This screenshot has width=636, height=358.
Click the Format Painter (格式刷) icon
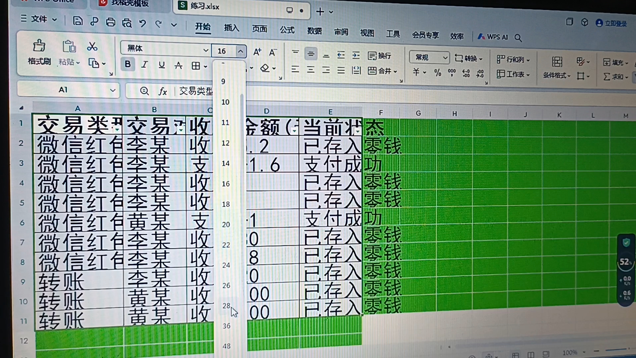pos(39,46)
